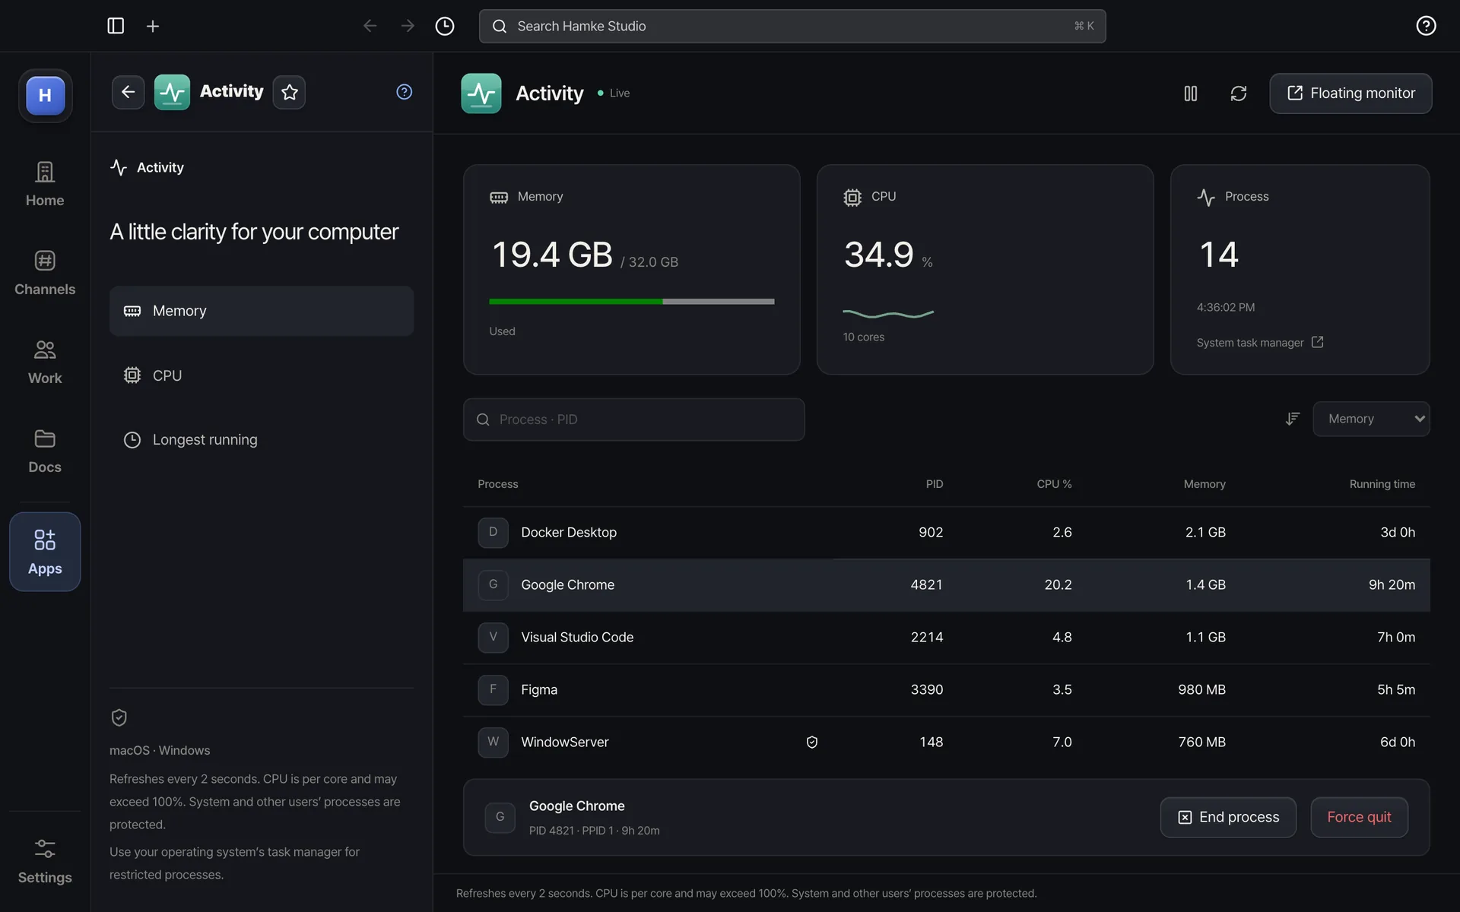Open the help icon in top-right corner
The image size is (1460, 912).
[1426, 26]
